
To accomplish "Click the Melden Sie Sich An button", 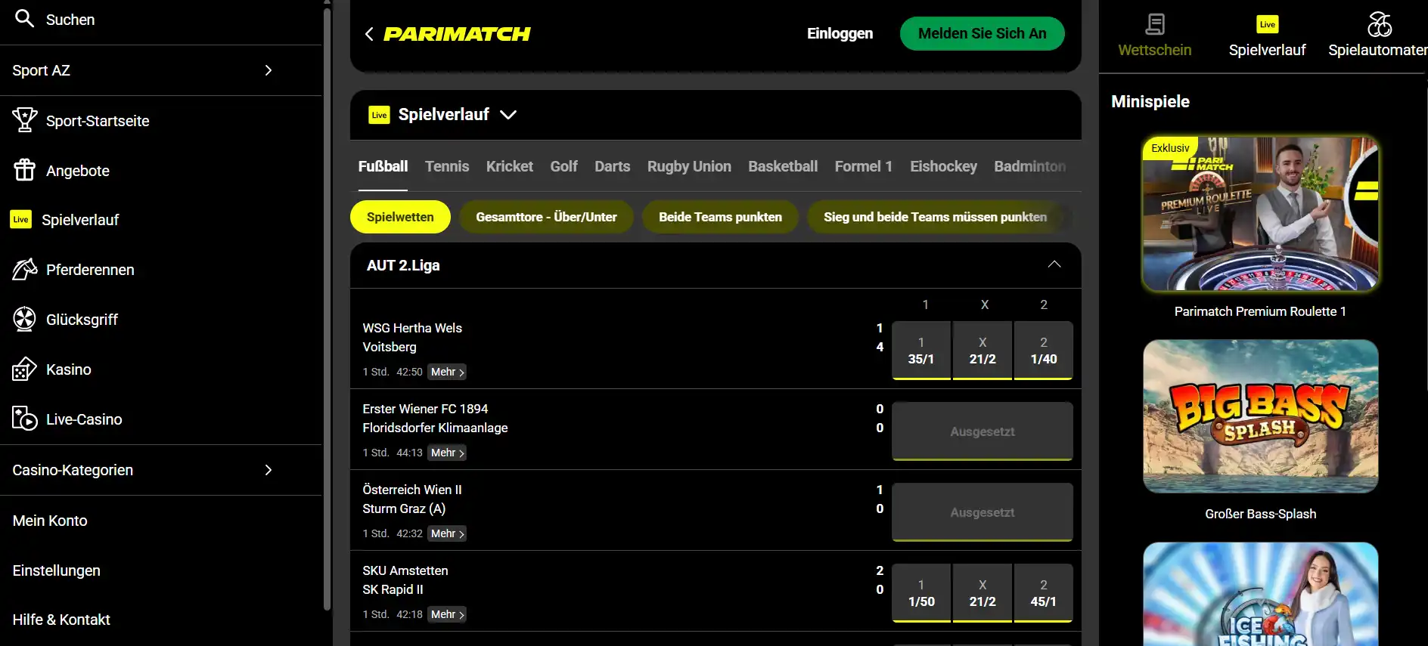I will (982, 33).
